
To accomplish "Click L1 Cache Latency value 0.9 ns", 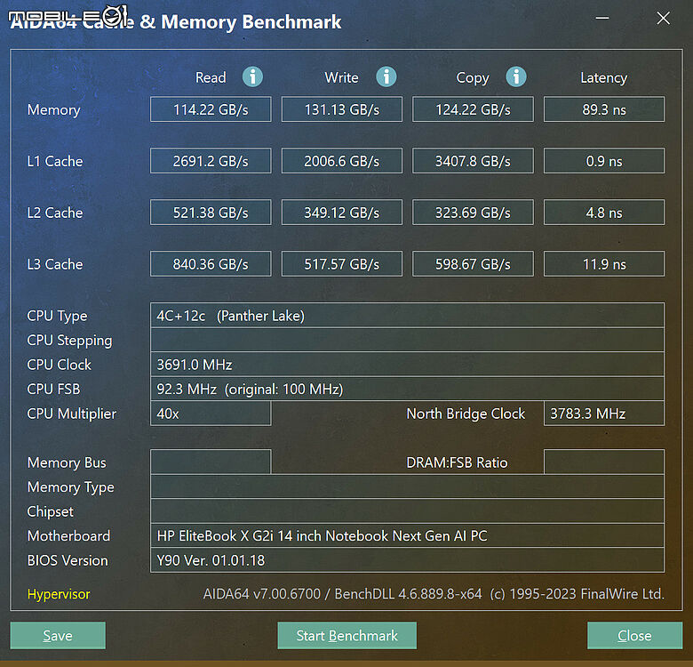I will [604, 161].
